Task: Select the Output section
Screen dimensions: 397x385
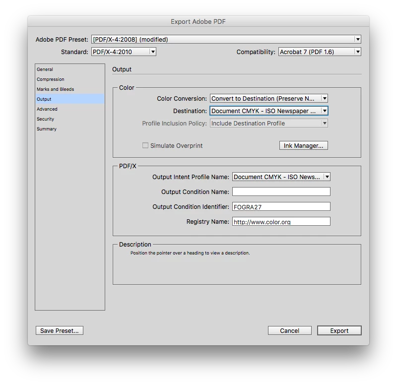Action: (69, 99)
